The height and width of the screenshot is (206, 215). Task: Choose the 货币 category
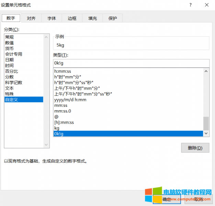[10, 48]
